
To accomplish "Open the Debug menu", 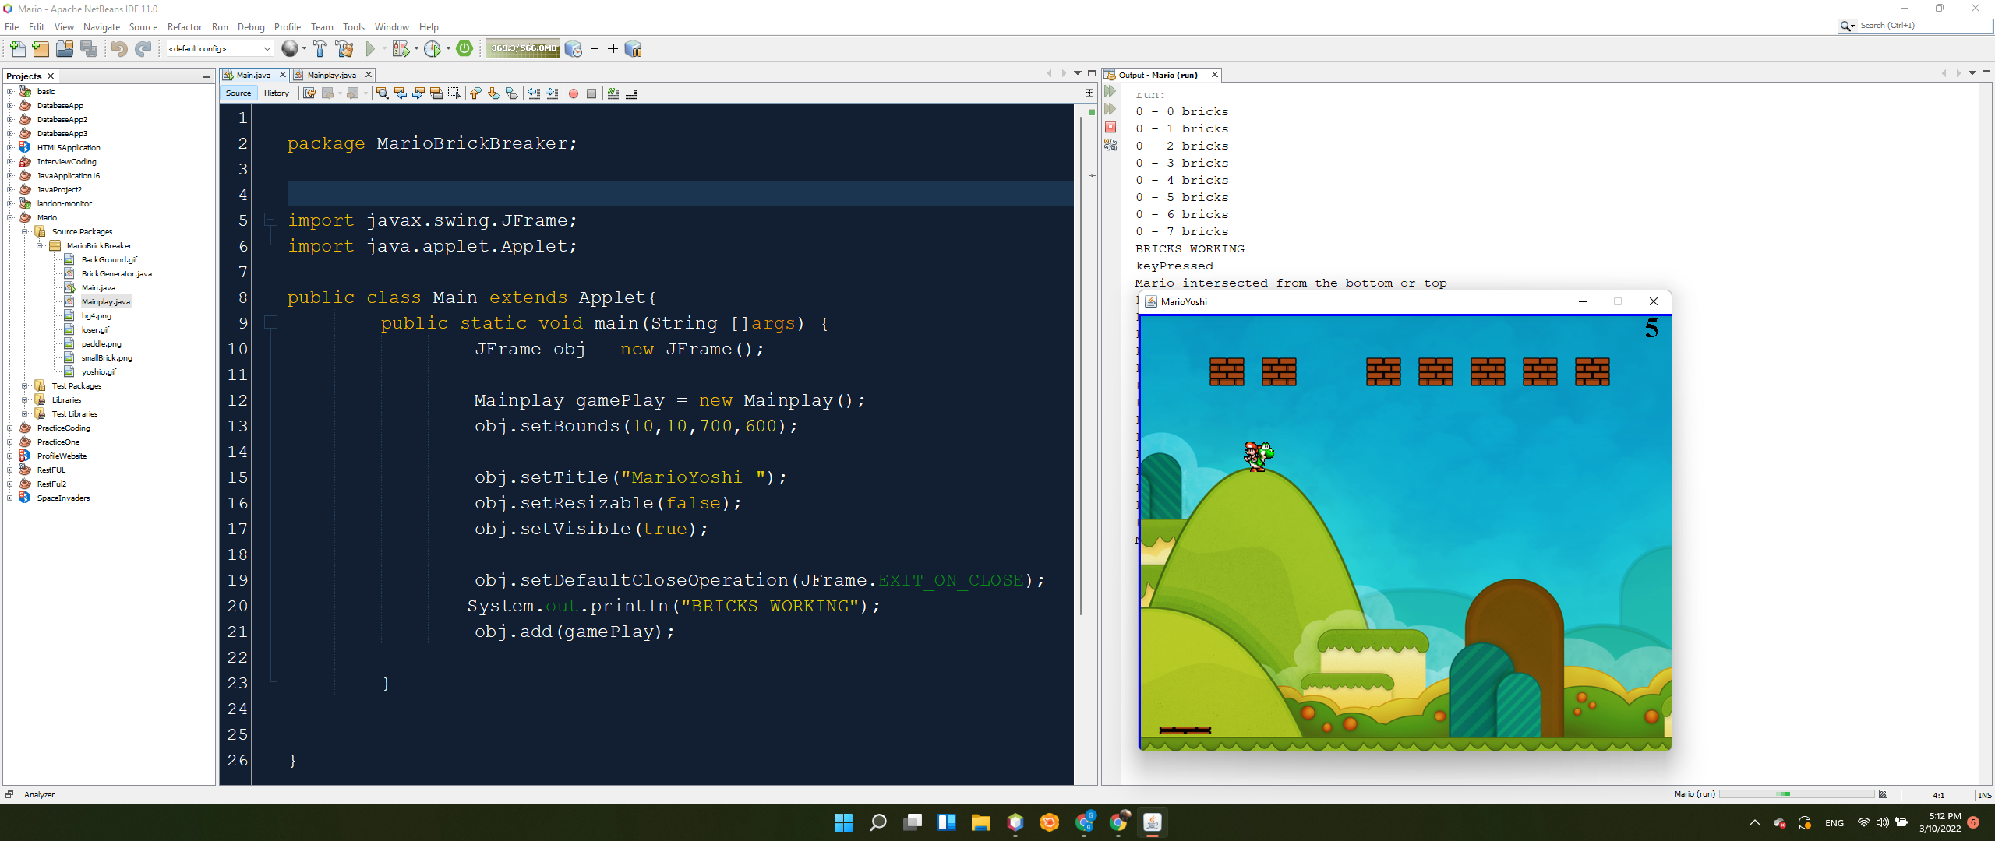I will tap(251, 27).
